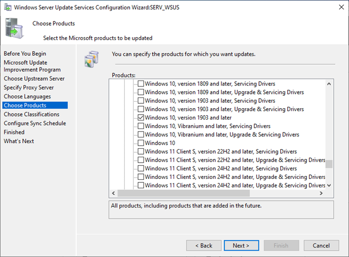The width and height of the screenshot is (349, 257).
Task: Jump to the Choose Languages step
Action: [27, 96]
